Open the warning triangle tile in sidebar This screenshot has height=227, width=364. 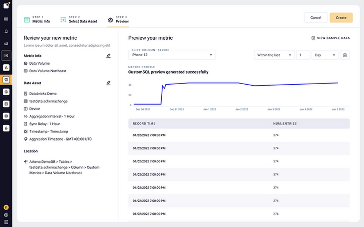pyautogui.click(x=6, y=68)
